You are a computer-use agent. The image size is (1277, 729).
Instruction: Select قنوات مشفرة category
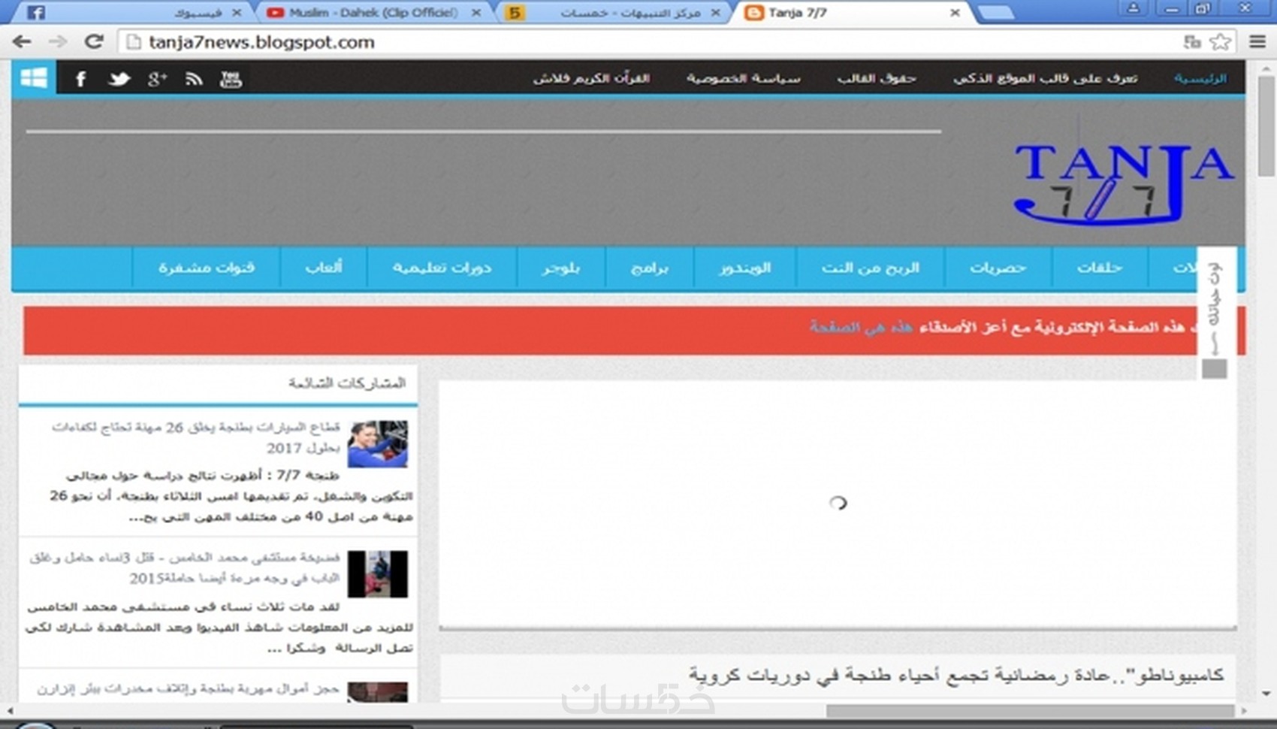coord(206,268)
